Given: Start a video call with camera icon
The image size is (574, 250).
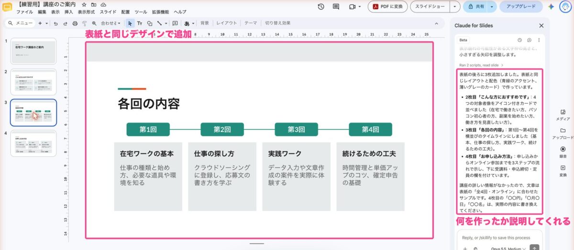Looking at the screenshot, I should (x=353, y=7).
